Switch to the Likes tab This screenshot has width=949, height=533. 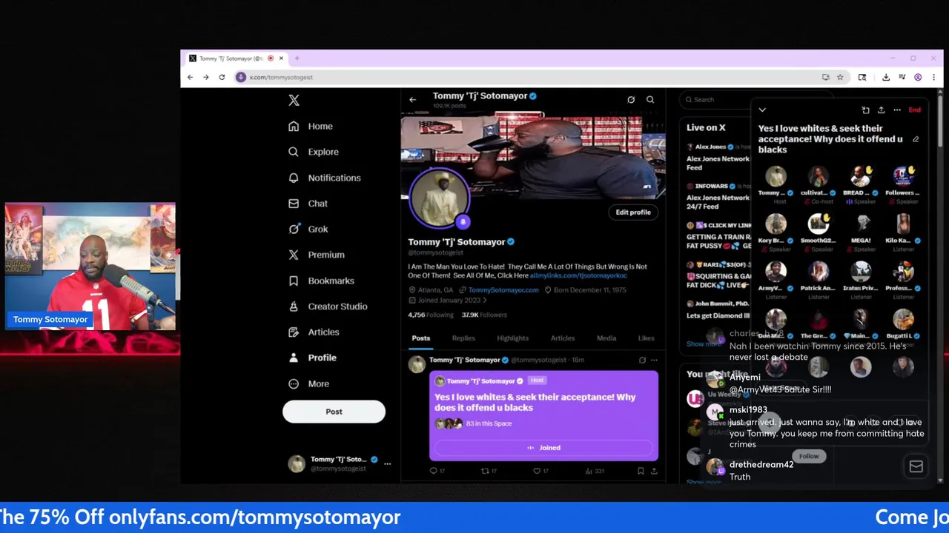(647, 338)
